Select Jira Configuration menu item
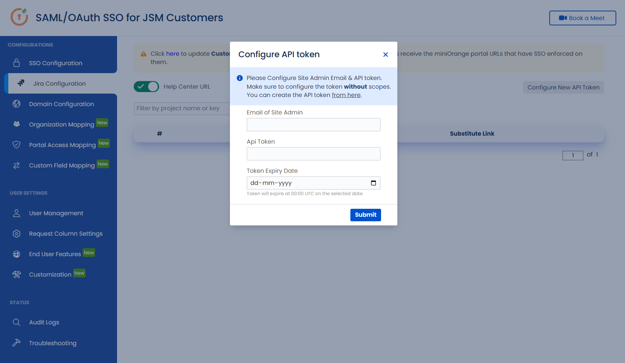The width and height of the screenshot is (625, 363). (x=61, y=83)
